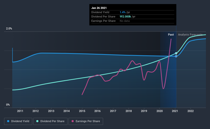Click the 2020 x-axis label
The width and height of the screenshot is (210, 129).
(160, 111)
